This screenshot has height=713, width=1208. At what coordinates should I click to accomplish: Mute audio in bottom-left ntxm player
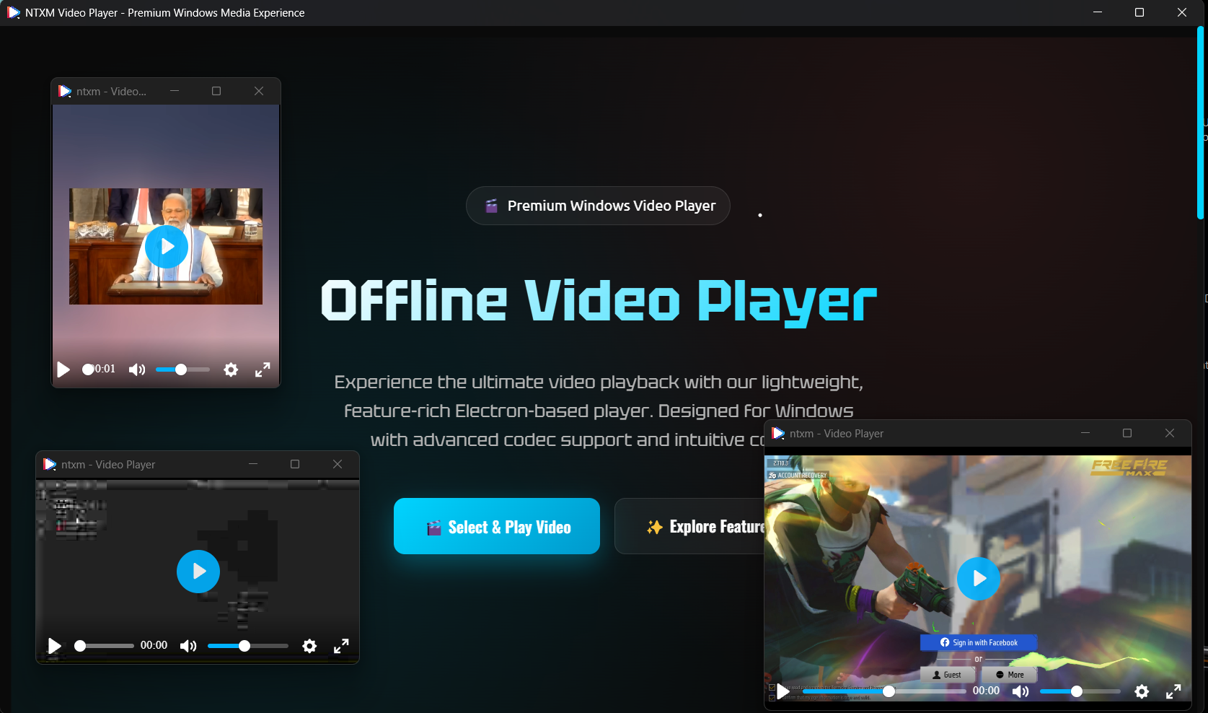coord(188,646)
